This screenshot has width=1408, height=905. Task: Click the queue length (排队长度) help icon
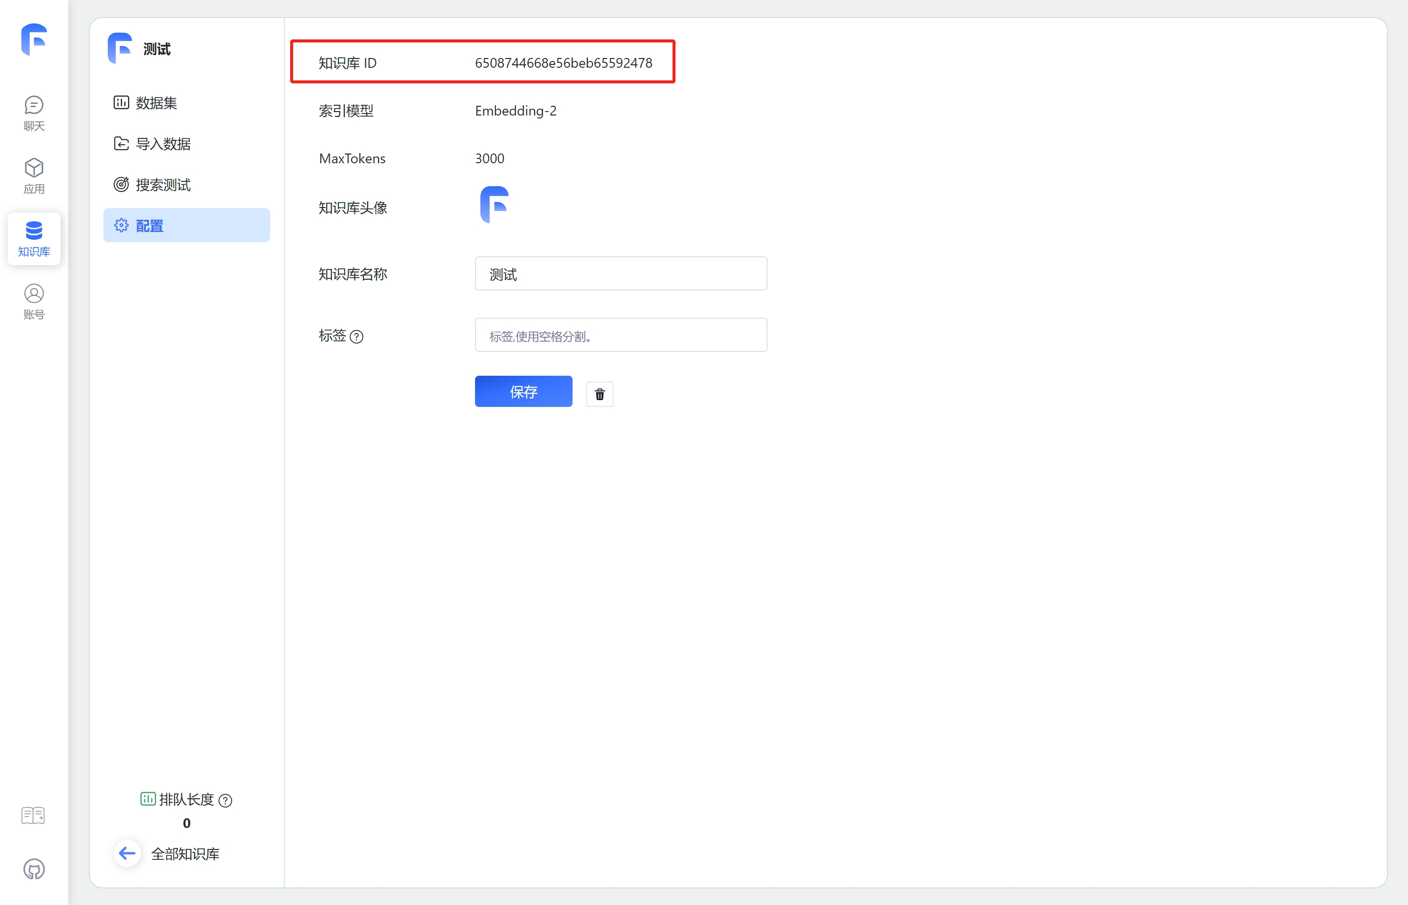click(x=225, y=800)
